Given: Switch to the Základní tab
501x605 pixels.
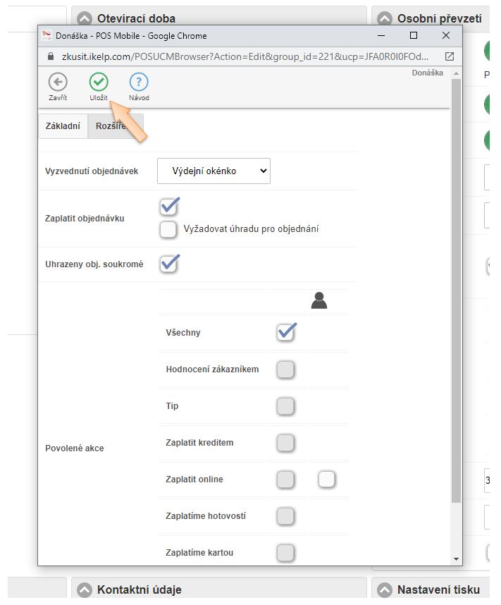Looking at the screenshot, I should coord(63,126).
